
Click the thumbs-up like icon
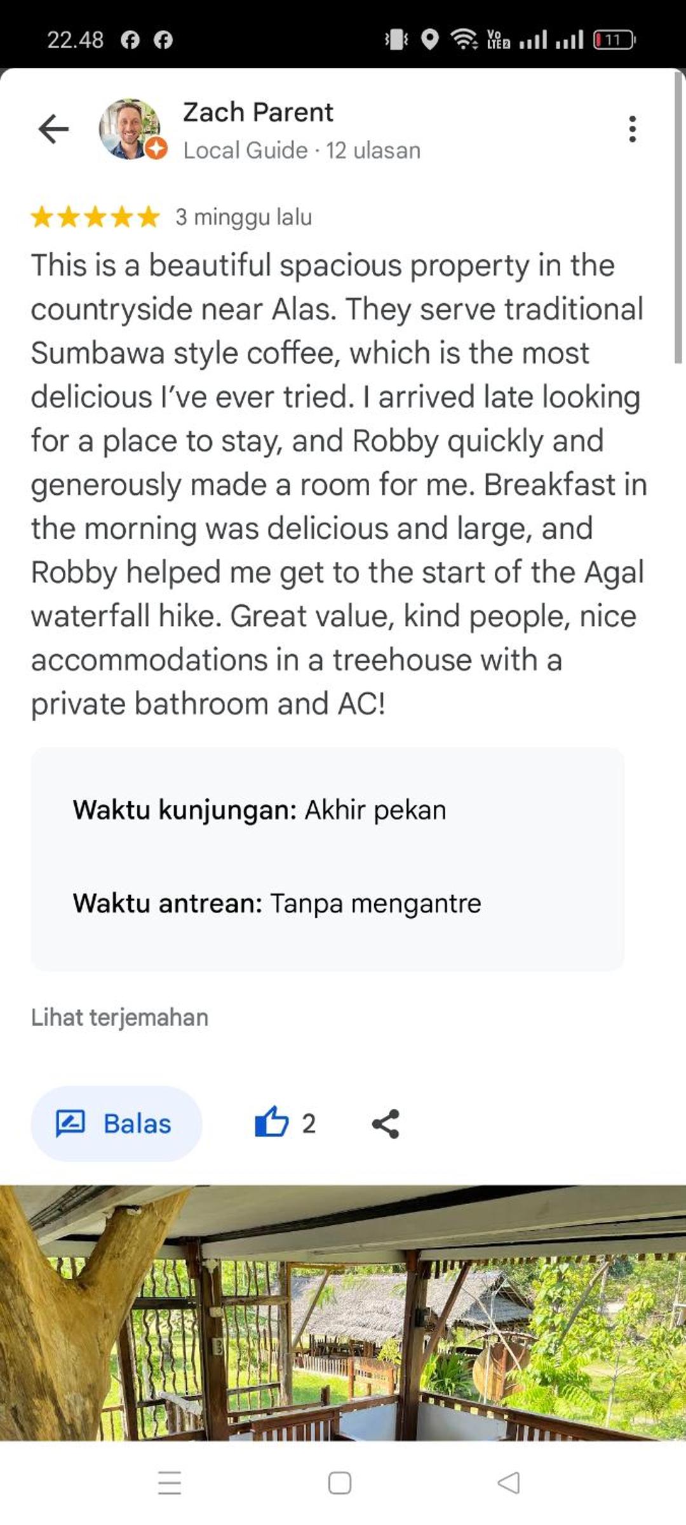[x=271, y=1123]
